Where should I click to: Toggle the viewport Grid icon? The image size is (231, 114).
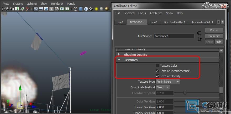tap(36, 9)
